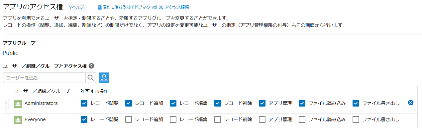Image resolution: width=422 pixels, height=136 pixels.
Task: Click the guidebook book icon
Action: pyautogui.click(x=99, y=7)
